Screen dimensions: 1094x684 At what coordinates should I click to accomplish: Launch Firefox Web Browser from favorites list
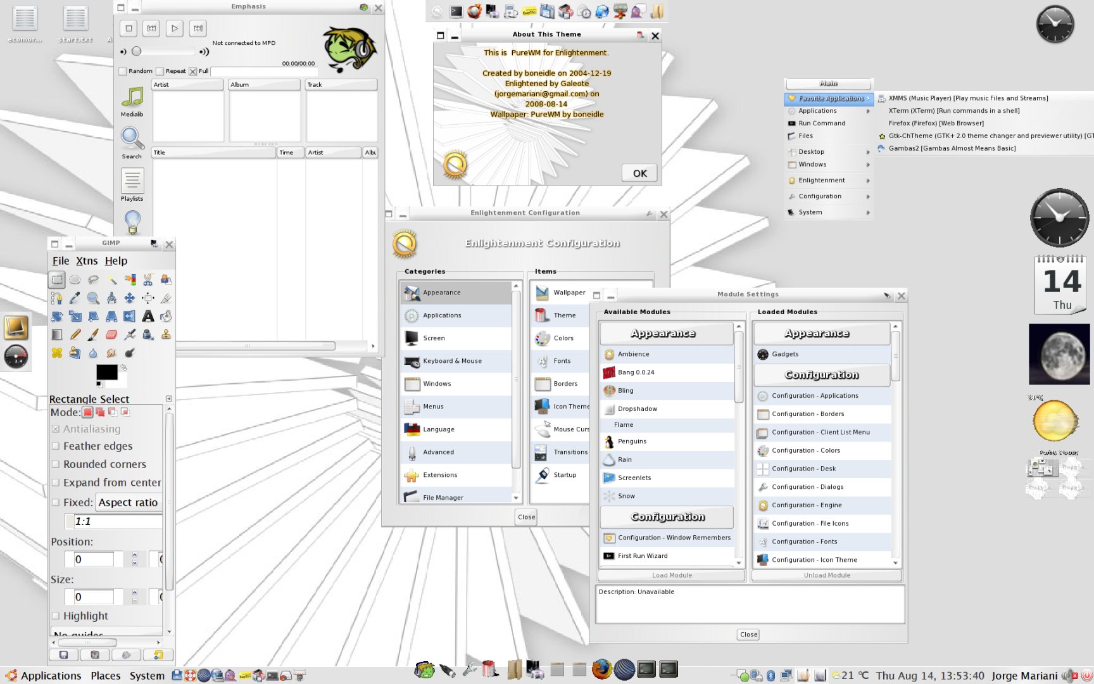[x=936, y=123]
